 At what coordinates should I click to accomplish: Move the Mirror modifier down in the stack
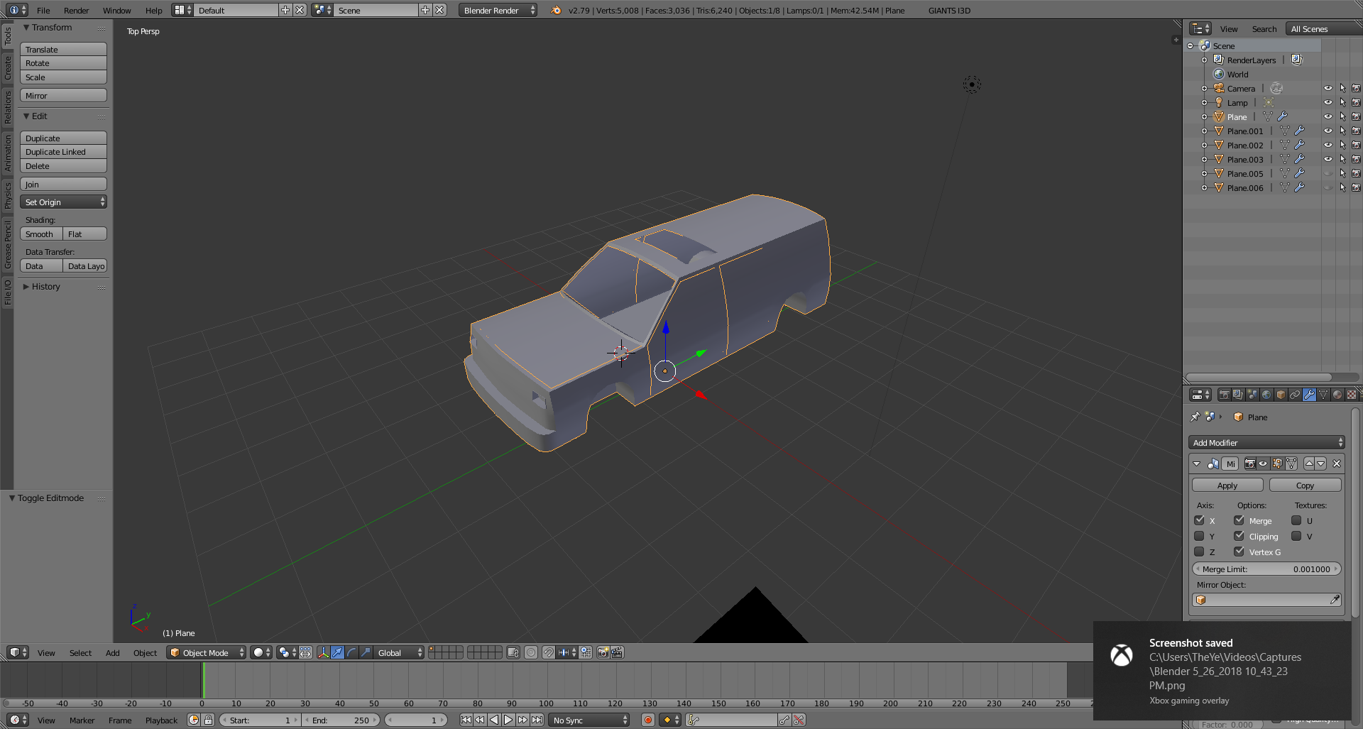[1321, 464]
